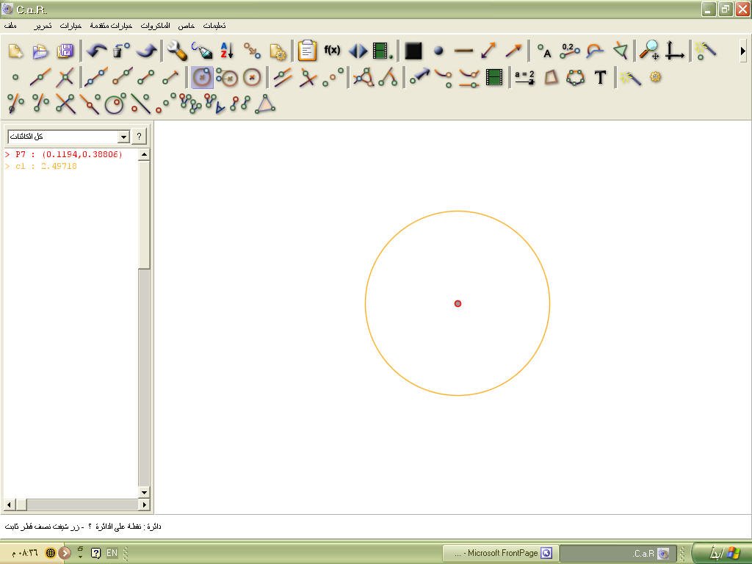The image size is (752, 564).
Task: Select the highlighted circle tool
Action: (x=202, y=77)
